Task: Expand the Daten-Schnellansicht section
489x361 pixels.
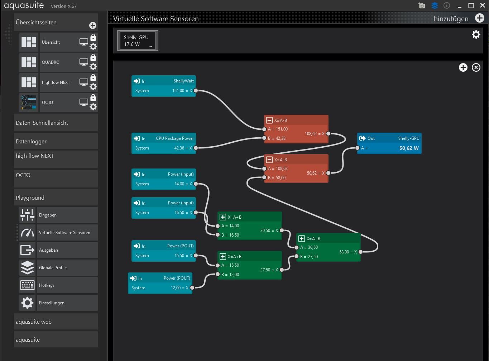Action: (x=56, y=123)
